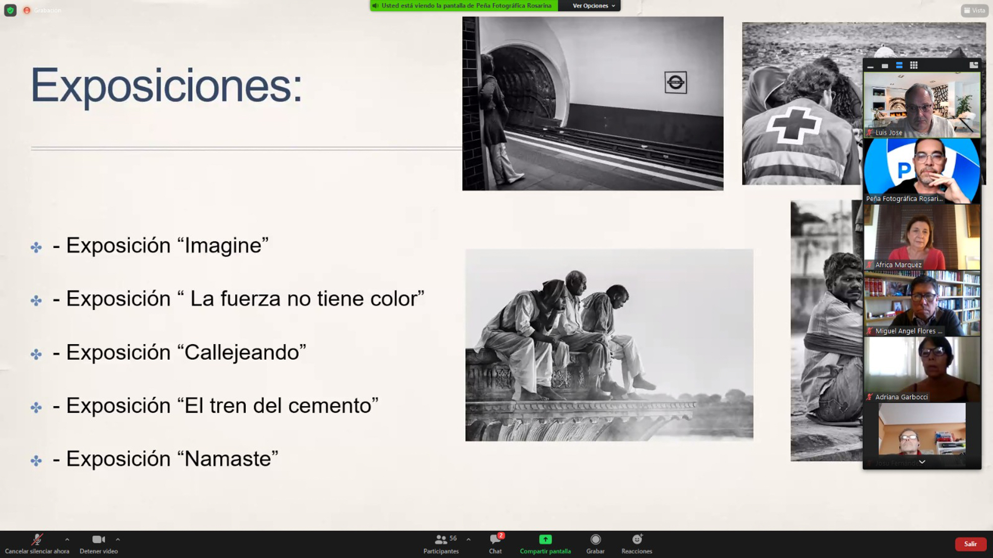Expand the arrow next to Participantes
The width and height of the screenshot is (993, 558).
click(x=468, y=539)
